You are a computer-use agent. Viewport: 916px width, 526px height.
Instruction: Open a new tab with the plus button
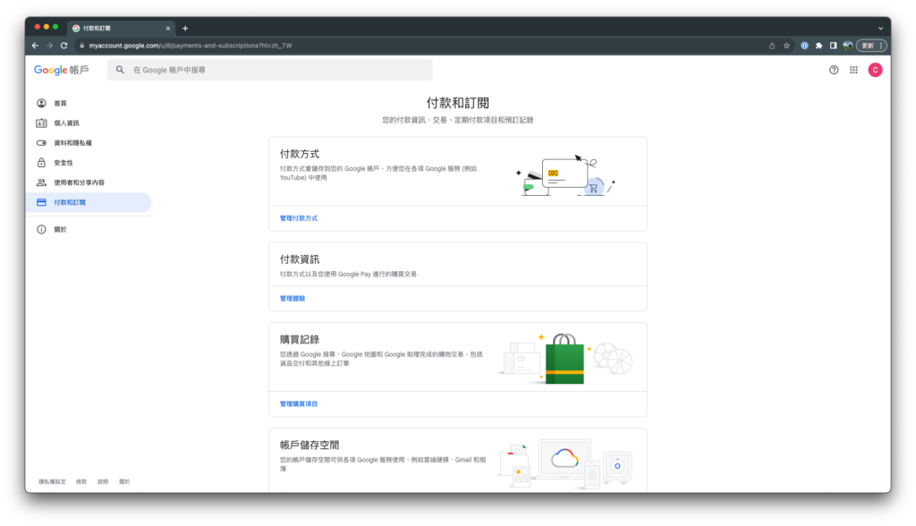pyautogui.click(x=185, y=28)
